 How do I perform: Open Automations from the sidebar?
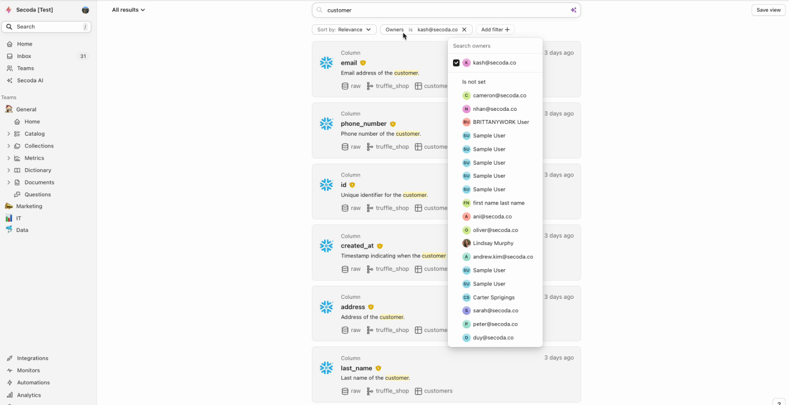[33, 382]
